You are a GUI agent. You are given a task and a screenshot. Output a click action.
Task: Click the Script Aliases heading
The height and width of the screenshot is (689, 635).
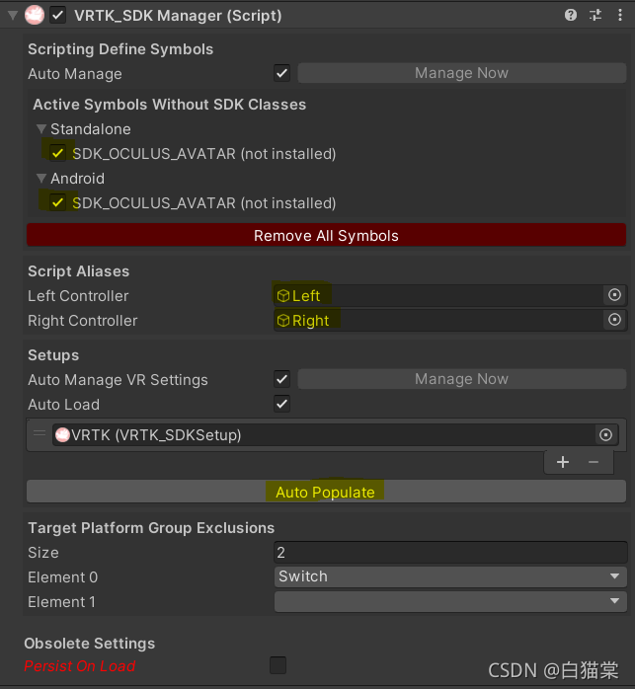[78, 271]
